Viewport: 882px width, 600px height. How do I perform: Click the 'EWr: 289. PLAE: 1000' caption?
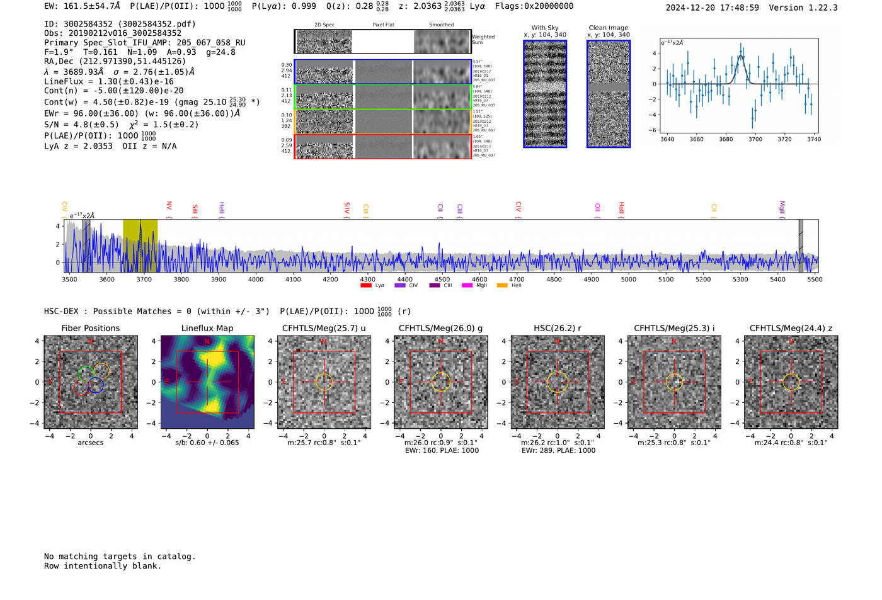coord(558,450)
